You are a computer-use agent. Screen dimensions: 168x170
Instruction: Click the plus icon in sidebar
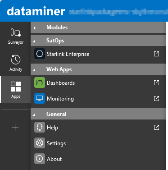click(15, 128)
